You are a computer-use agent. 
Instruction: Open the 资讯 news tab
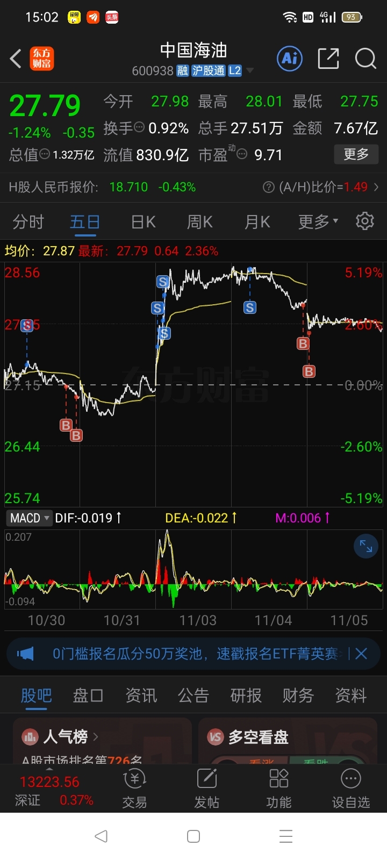(x=141, y=696)
